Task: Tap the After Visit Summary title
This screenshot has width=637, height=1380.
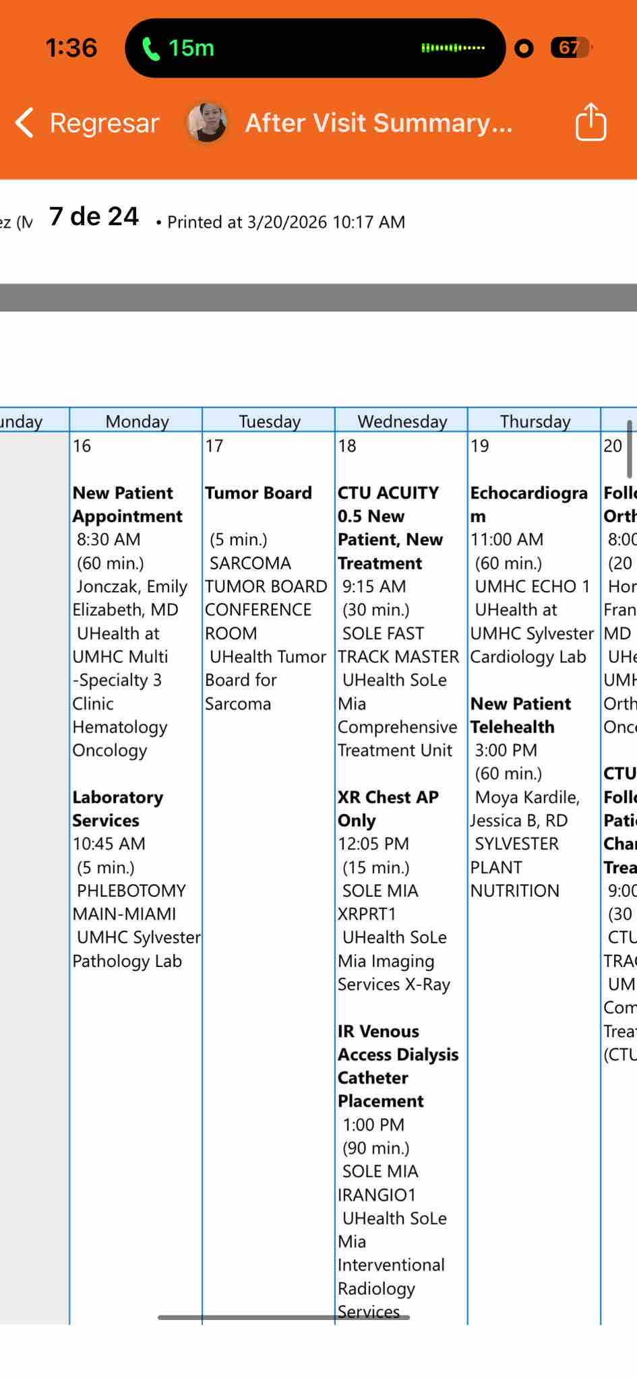Action: [378, 123]
